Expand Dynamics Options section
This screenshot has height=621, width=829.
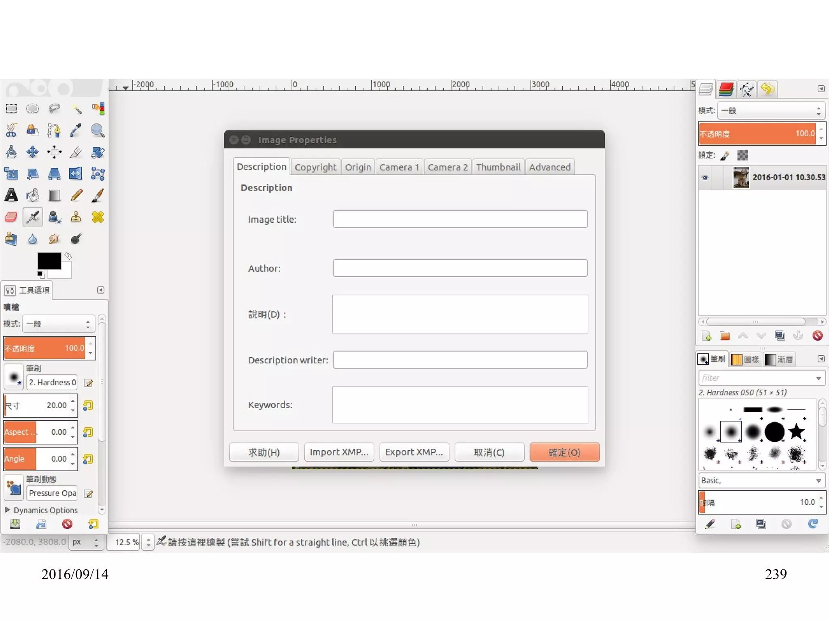coord(7,510)
